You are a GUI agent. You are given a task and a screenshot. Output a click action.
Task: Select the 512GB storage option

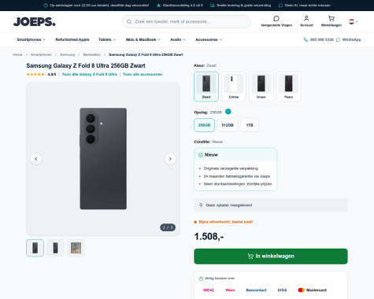click(x=228, y=125)
